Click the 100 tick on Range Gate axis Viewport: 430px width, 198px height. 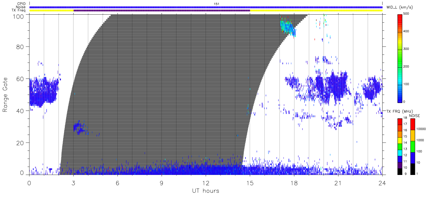click(18, 16)
